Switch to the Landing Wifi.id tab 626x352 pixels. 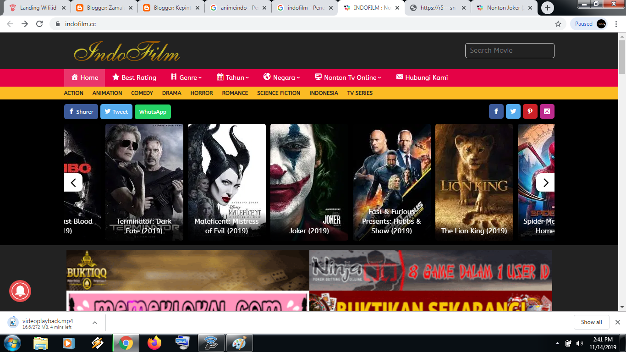click(38, 8)
